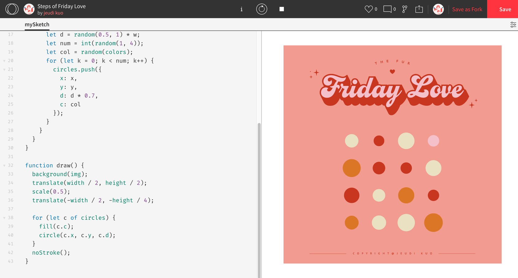Image resolution: width=518 pixels, height=278 pixels.
Task: Select the mySketch tab
Action: tap(37, 25)
